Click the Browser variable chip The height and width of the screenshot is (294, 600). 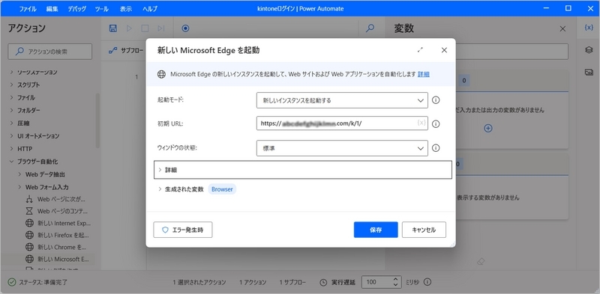tap(222, 189)
